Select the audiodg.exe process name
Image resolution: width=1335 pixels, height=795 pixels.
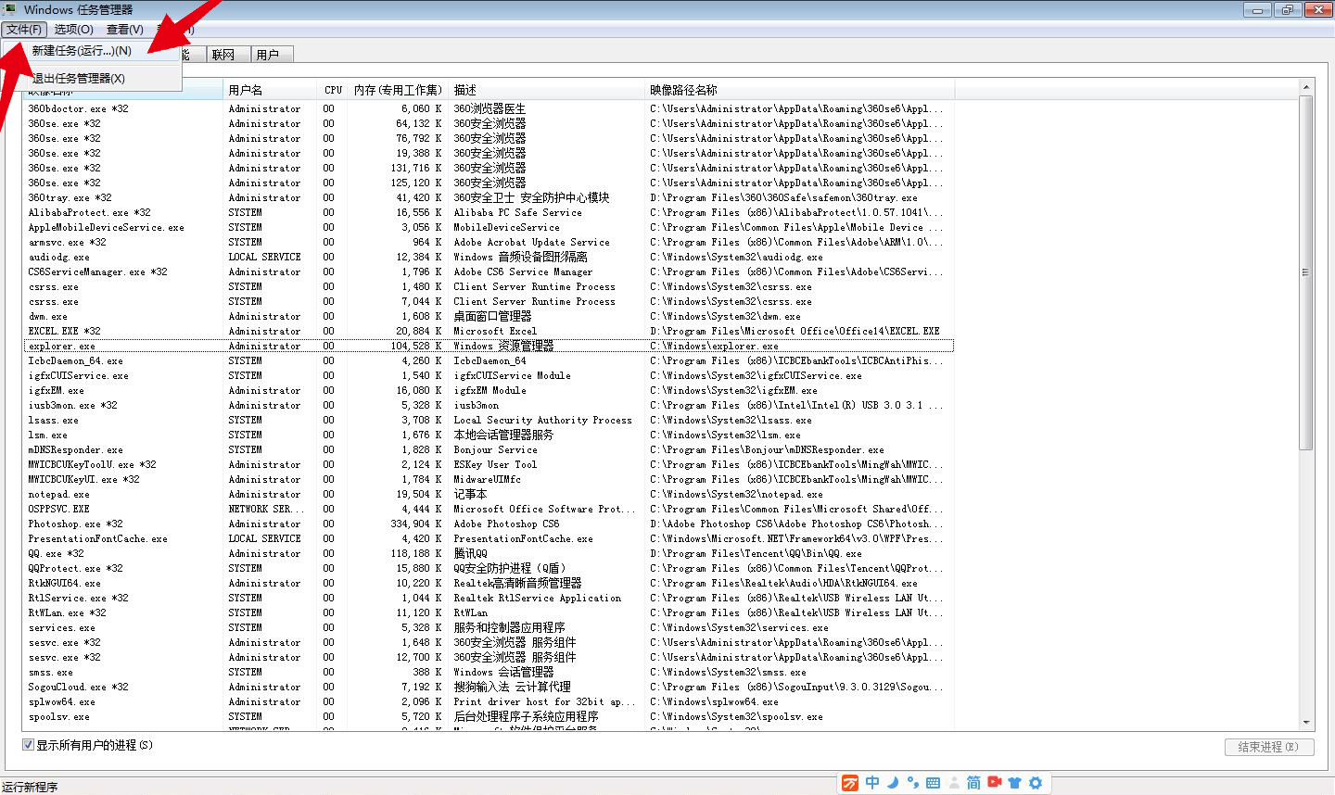[58, 257]
